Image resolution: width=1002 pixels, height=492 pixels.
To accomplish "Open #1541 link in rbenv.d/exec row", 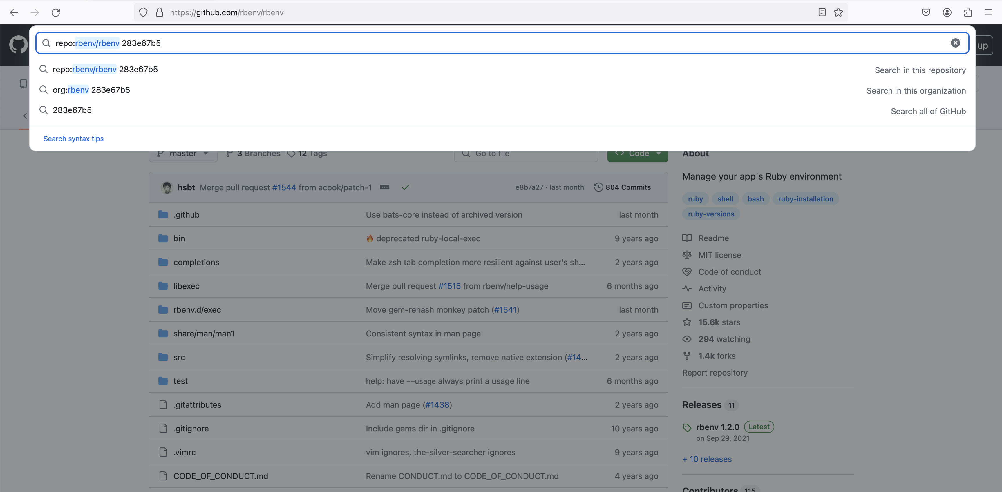I will pos(505,310).
